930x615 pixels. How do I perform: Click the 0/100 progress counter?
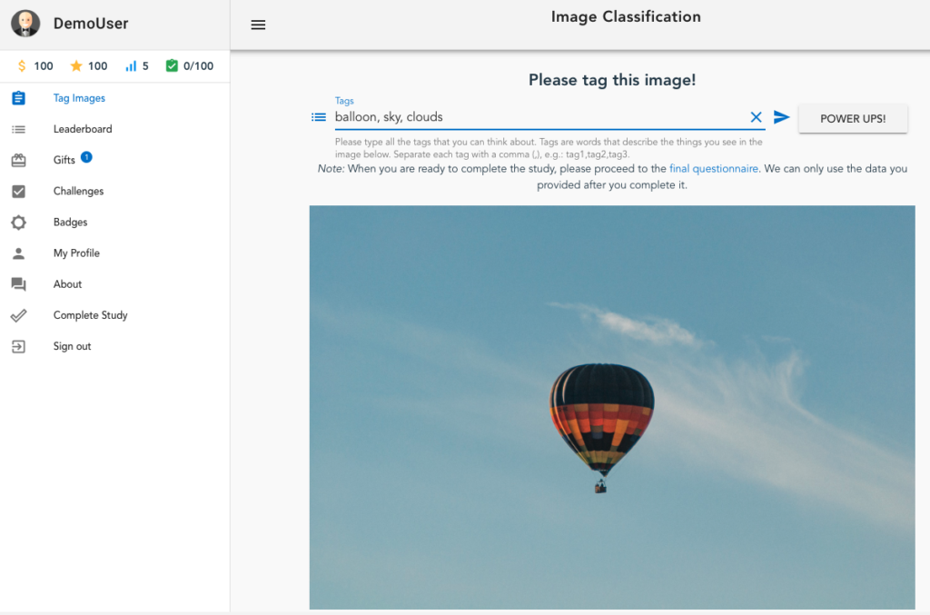(199, 65)
